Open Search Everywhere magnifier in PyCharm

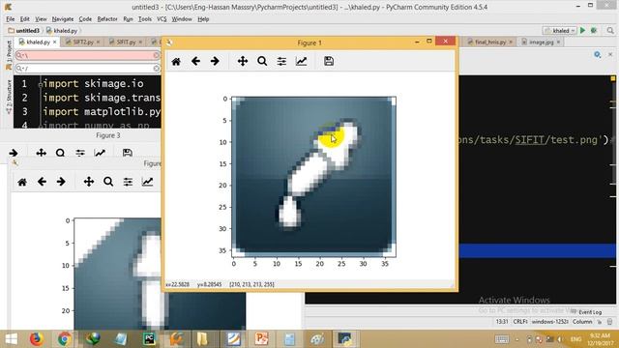(610, 30)
